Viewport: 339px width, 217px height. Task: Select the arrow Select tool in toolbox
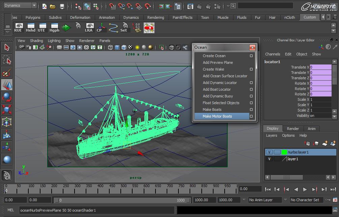(x=7, y=47)
